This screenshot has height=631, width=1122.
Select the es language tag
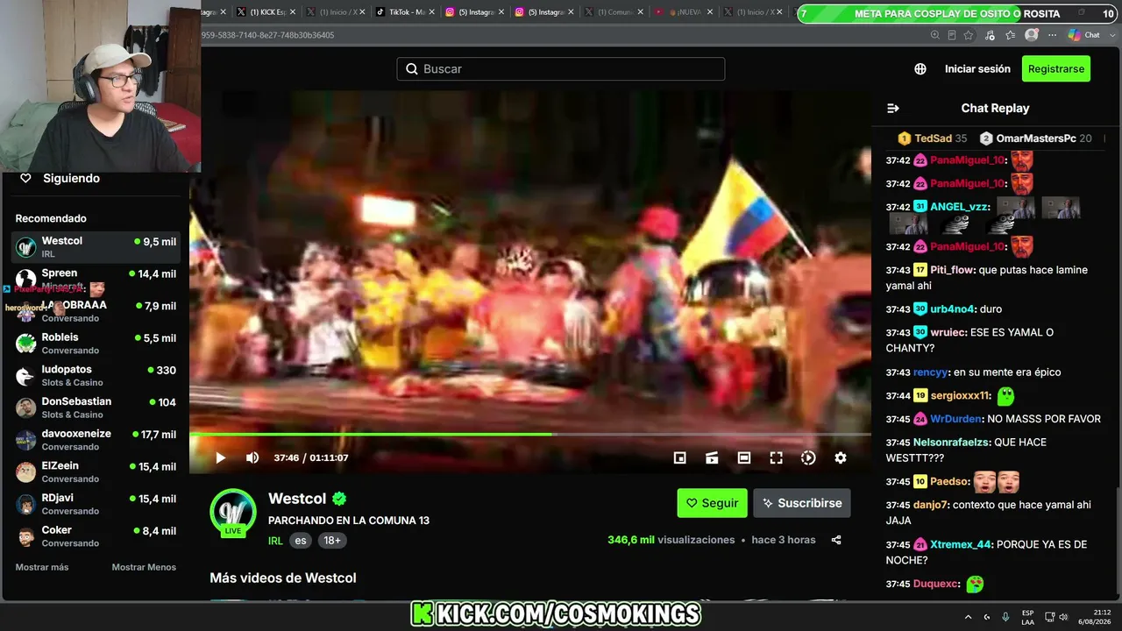tap(301, 541)
